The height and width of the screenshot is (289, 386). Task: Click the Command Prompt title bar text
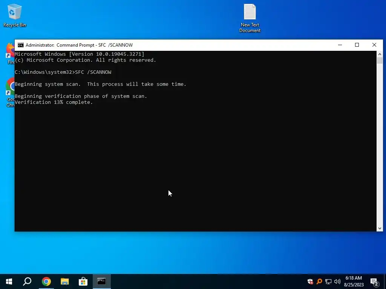click(79, 45)
